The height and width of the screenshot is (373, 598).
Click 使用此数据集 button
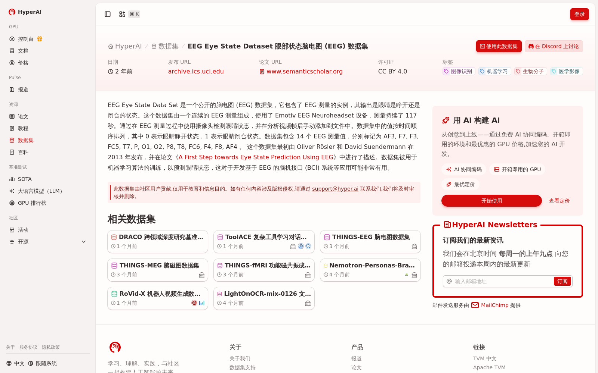coord(499,46)
